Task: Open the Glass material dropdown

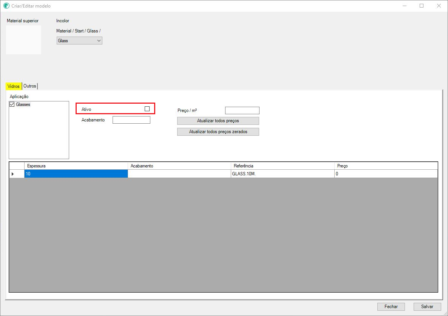Action: (79, 41)
